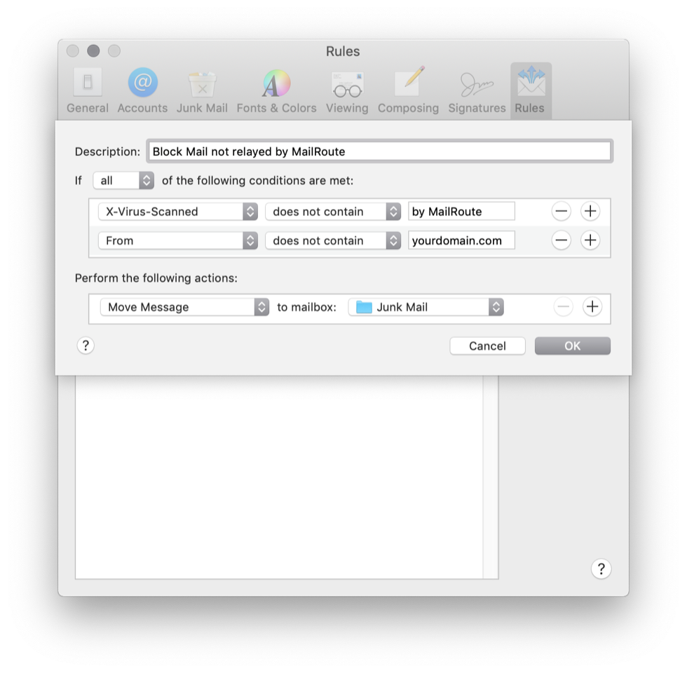This screenshot has height=673, width=687.
Task: Change the 'all' conditions match dropdown
Action: tap(123, 181)
